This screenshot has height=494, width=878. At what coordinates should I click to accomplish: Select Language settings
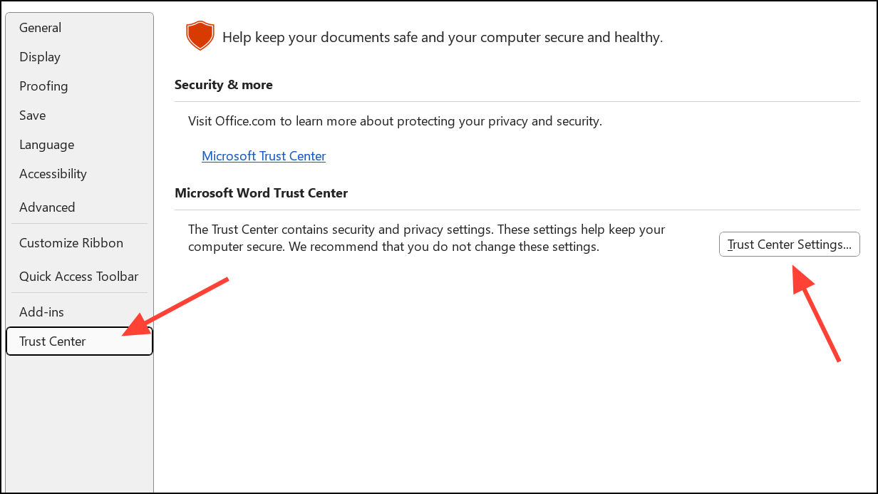point(46,144)
